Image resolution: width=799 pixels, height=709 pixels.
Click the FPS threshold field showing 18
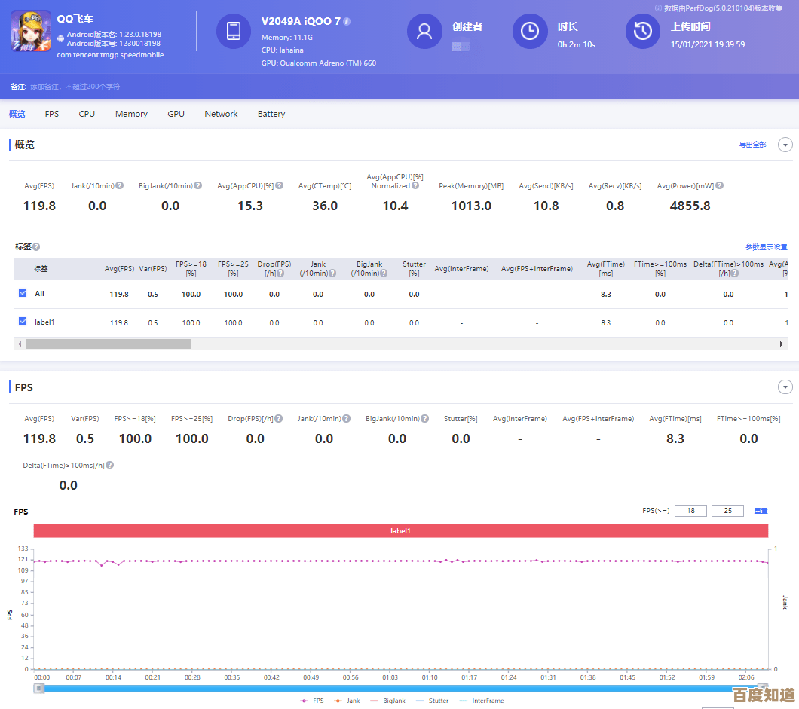click(690, 511)
